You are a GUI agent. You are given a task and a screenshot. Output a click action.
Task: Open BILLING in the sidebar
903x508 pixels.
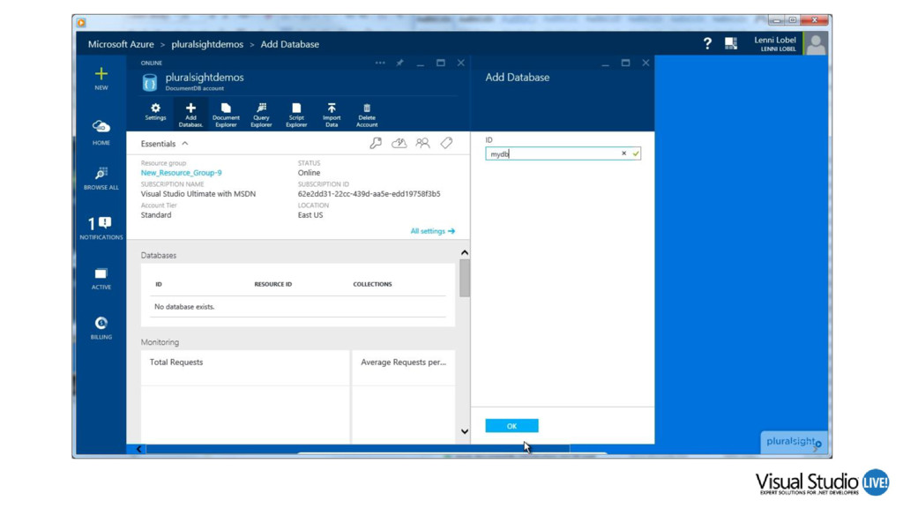[101, 328]
